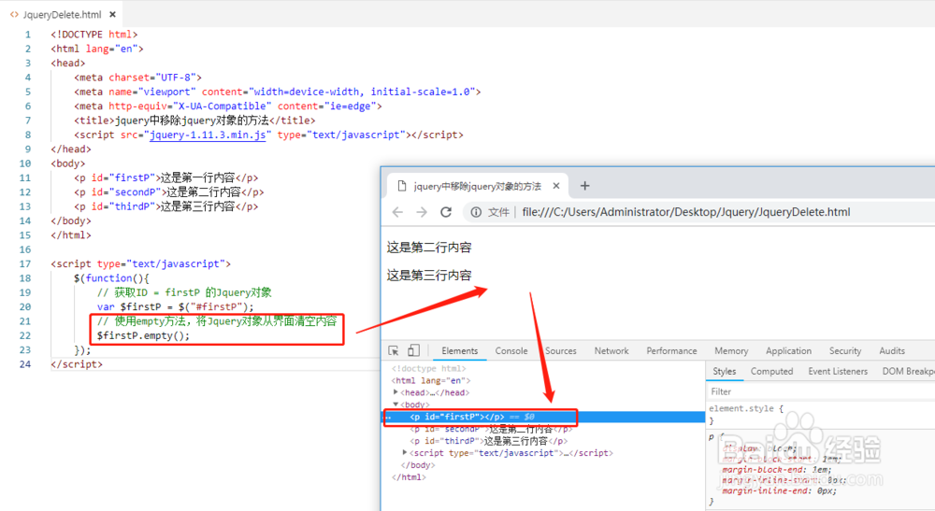Select the closing /html tag row
Image resolution: width=935 pixels, height=511 pixels.
[410, 477]
